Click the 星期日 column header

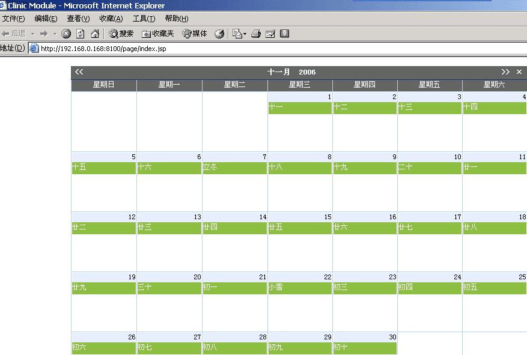[x=104, y=85]
